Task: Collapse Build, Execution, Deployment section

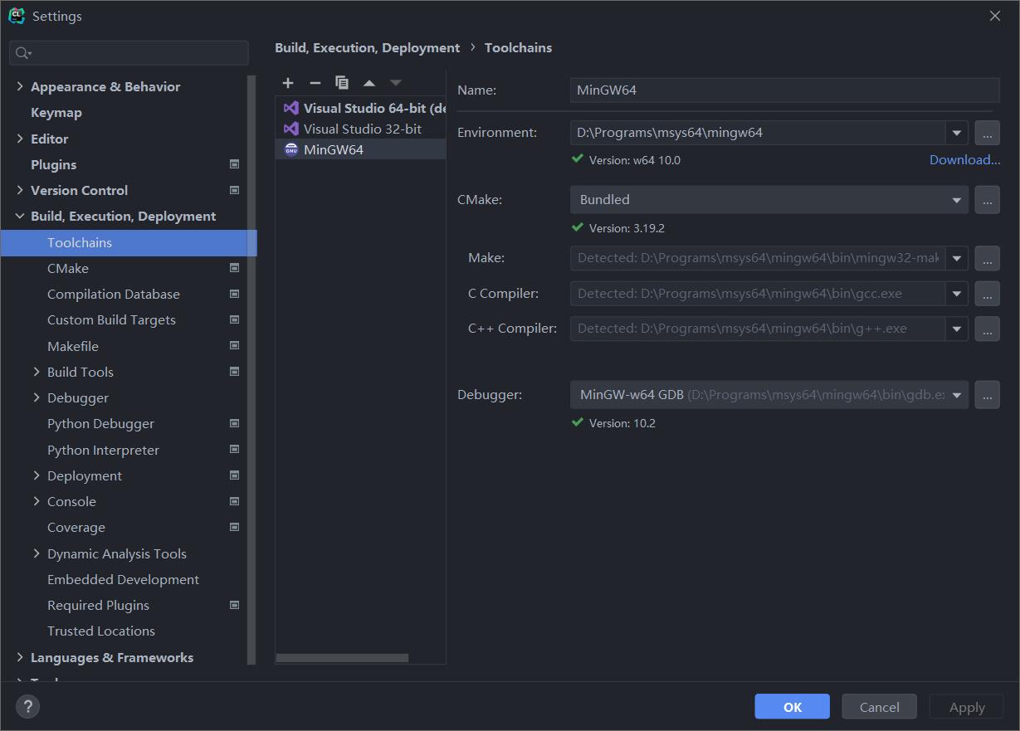Action: tap(20, 216)
